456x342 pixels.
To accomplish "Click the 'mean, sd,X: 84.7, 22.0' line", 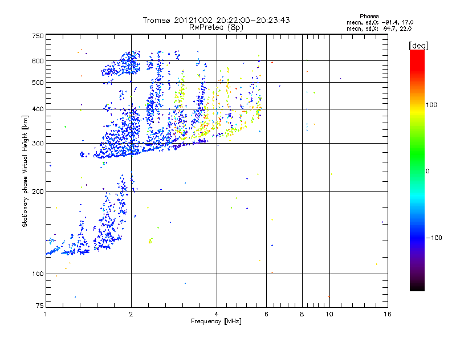I will (379, 28).
